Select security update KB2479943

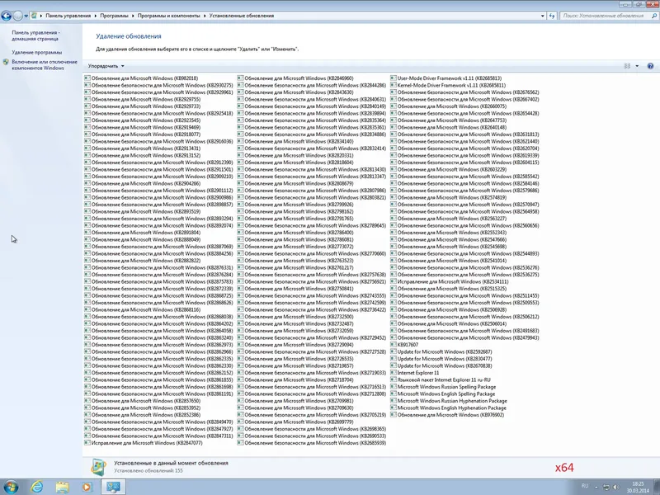coord(465,337)
